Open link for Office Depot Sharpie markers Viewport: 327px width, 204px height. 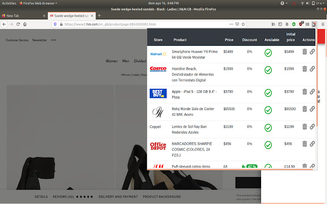[312, 144]
